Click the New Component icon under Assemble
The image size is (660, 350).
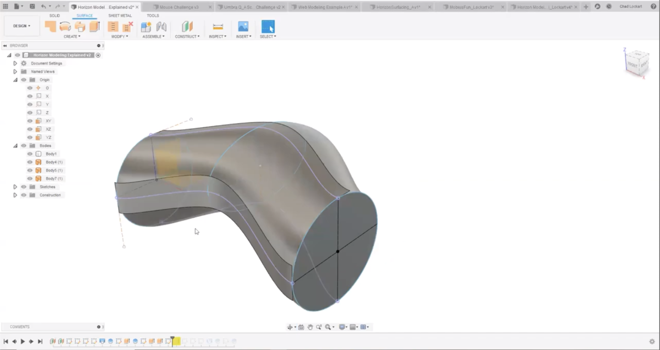[x=145, y=27]
